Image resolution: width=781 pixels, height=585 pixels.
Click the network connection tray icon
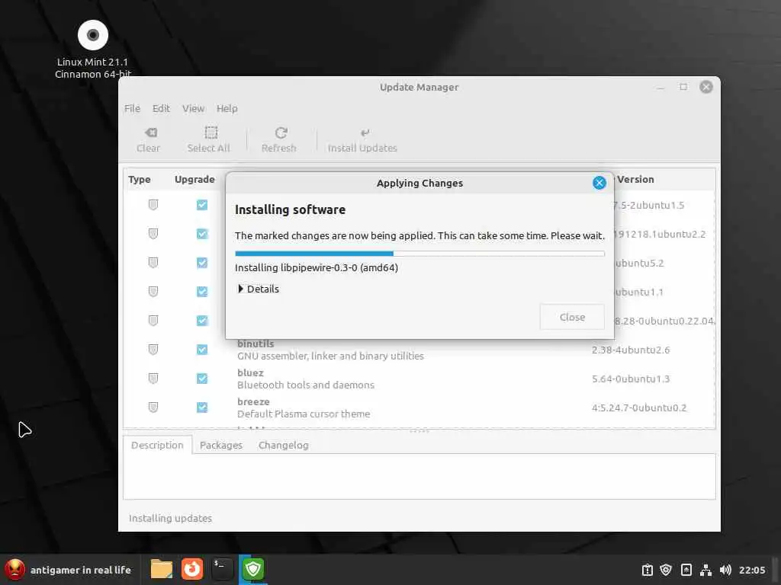click(x=705, y=570)
